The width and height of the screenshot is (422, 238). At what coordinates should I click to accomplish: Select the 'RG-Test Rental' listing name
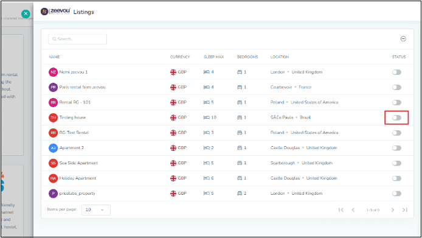[x=74, y=133]
